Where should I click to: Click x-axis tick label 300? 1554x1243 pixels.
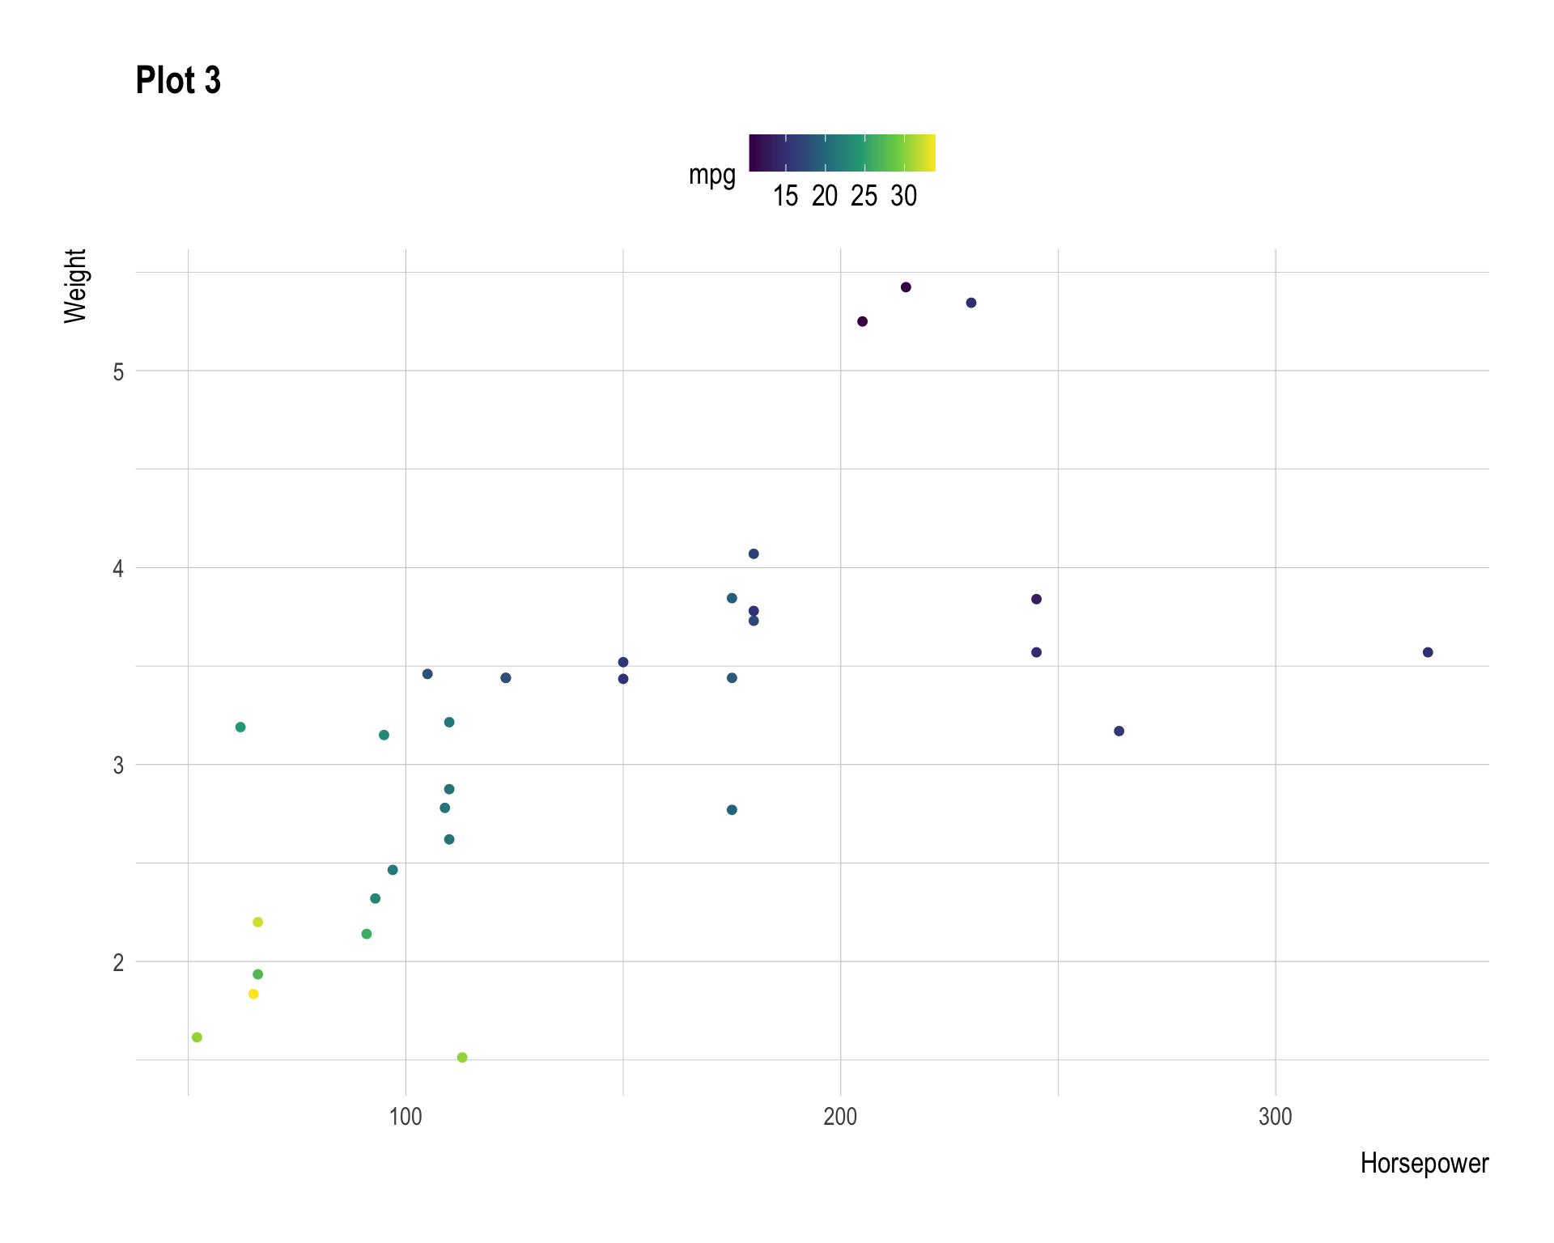pos(1275,1118)
